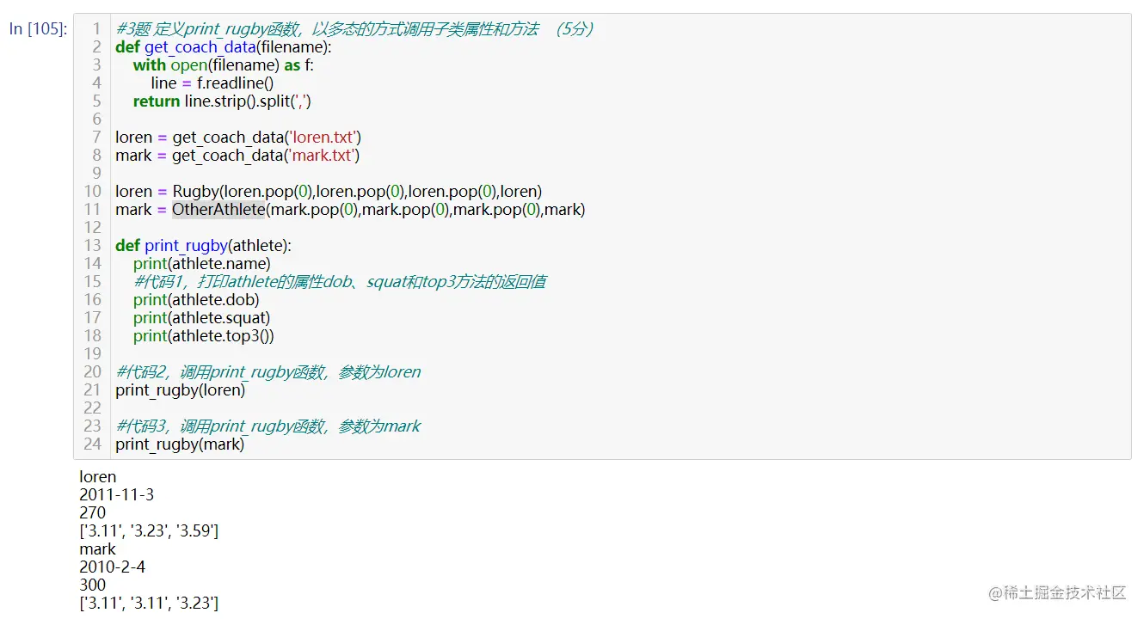The width and height of the screenshot is (1144, 619).
Task: Click output text 'loren'
Action: (97, 476)
